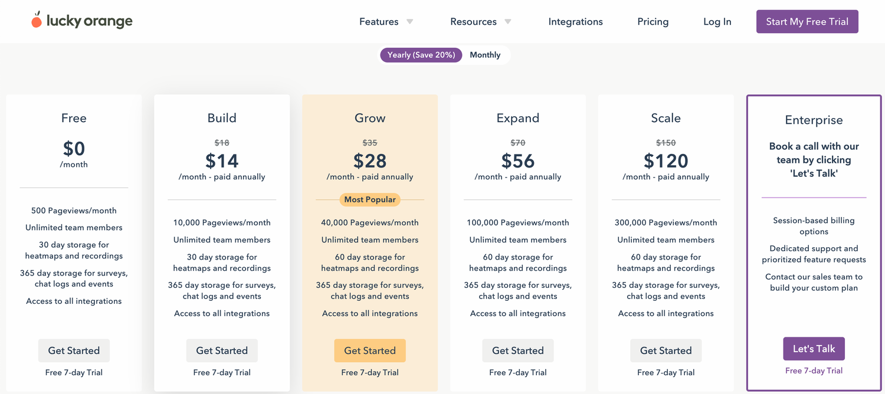
Task: Click the Enterprise Free 7-day Trial text
Action: click(814, 370)
